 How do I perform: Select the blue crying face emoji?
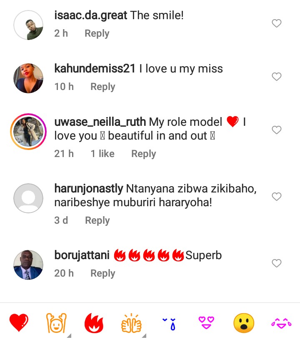coord(168,323)
